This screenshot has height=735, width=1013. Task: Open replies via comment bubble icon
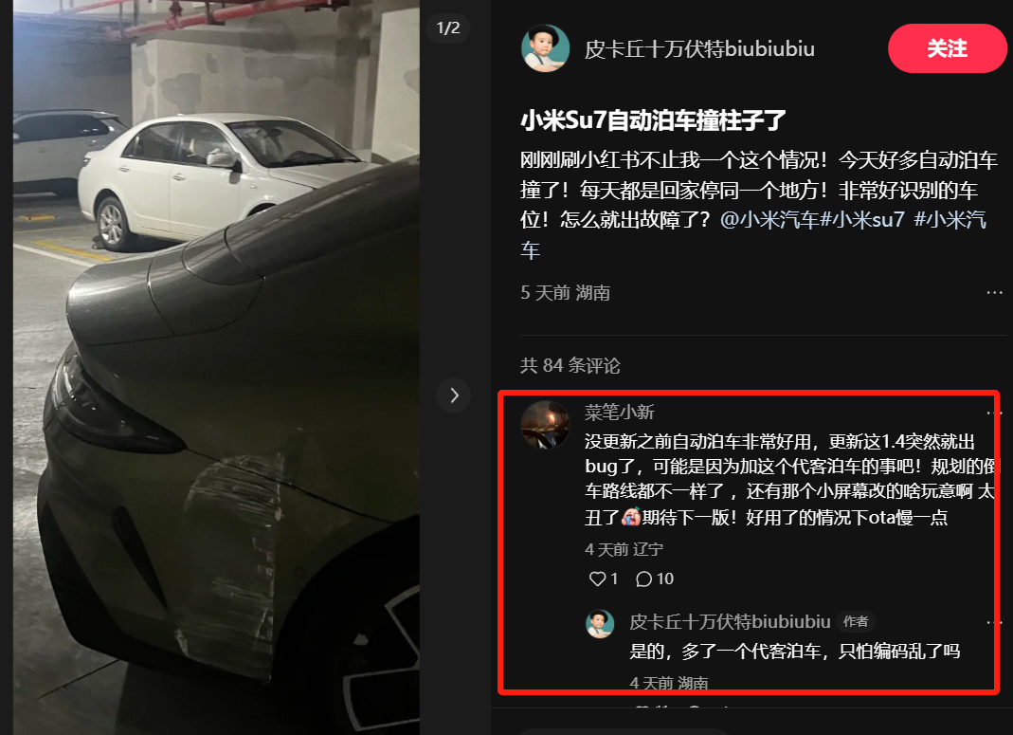(643, 579)
